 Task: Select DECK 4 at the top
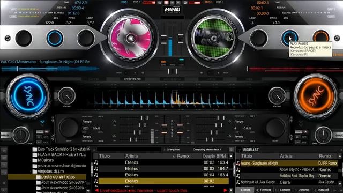[219, 2]
